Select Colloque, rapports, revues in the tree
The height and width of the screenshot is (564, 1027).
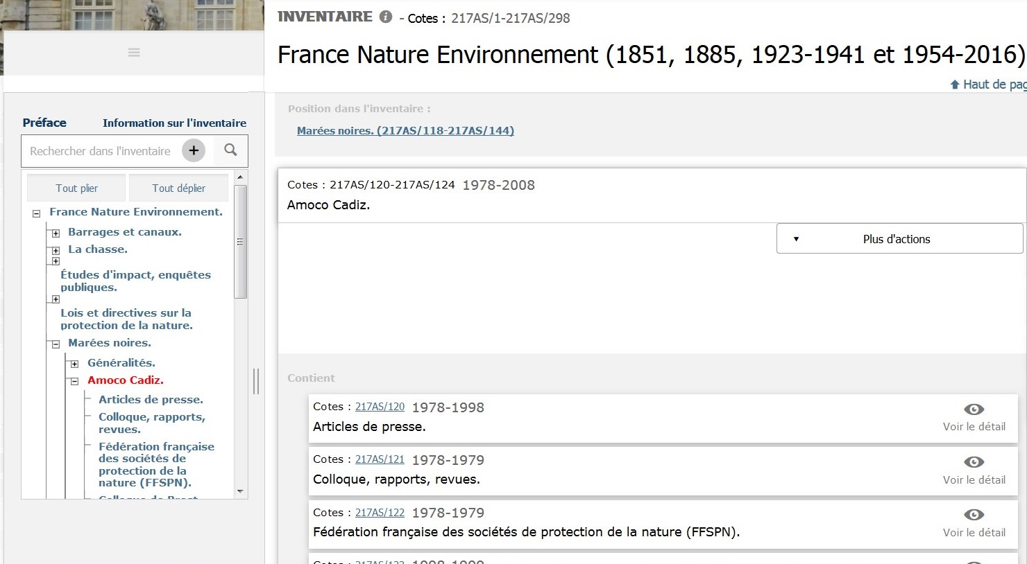[x=152, y=423]
